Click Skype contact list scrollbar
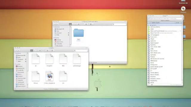The image size is (191, 107). (x=182, y=38)
